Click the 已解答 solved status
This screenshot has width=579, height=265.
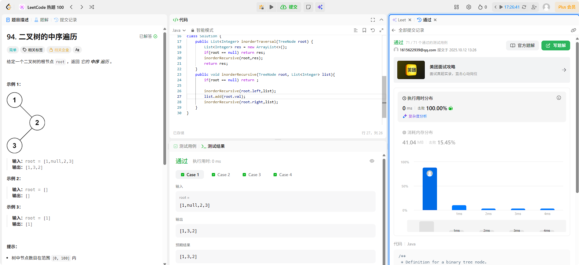click(148, 36)
